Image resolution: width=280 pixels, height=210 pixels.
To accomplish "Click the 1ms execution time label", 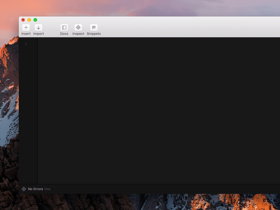I will 47,189.
